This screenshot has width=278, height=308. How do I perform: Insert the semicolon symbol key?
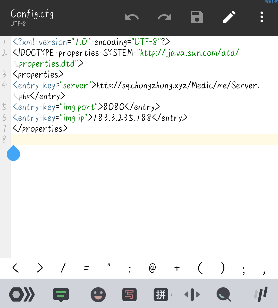point(244,271)
